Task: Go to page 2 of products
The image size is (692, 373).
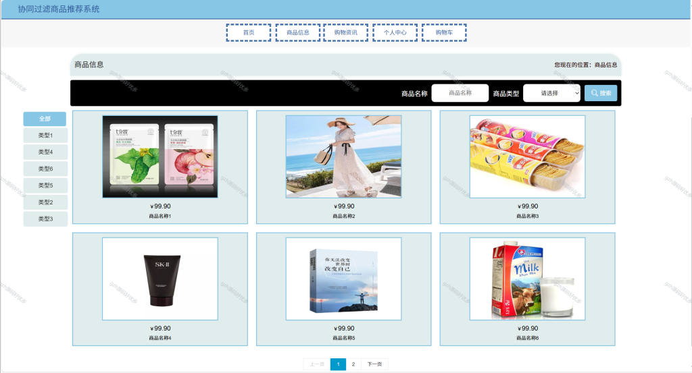Action: [x=353, y=364]
